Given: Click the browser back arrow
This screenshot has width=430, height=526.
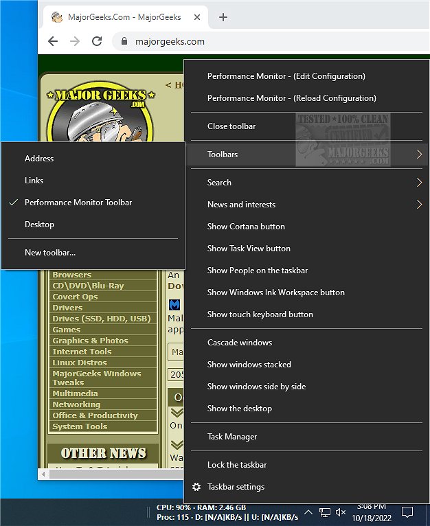Looking at the screenshot, I should (x=53, y=41).
